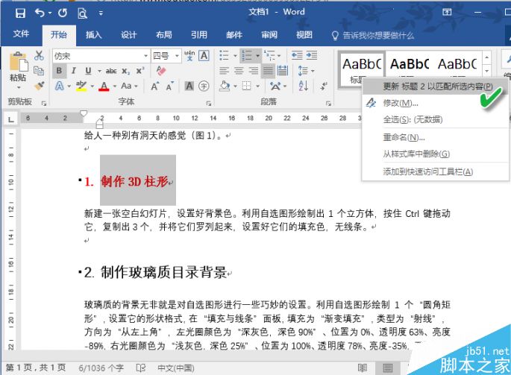Apply bullet list
Viewport: 511px width, 375px height.
pyautogui.click(x=224, y=55)
